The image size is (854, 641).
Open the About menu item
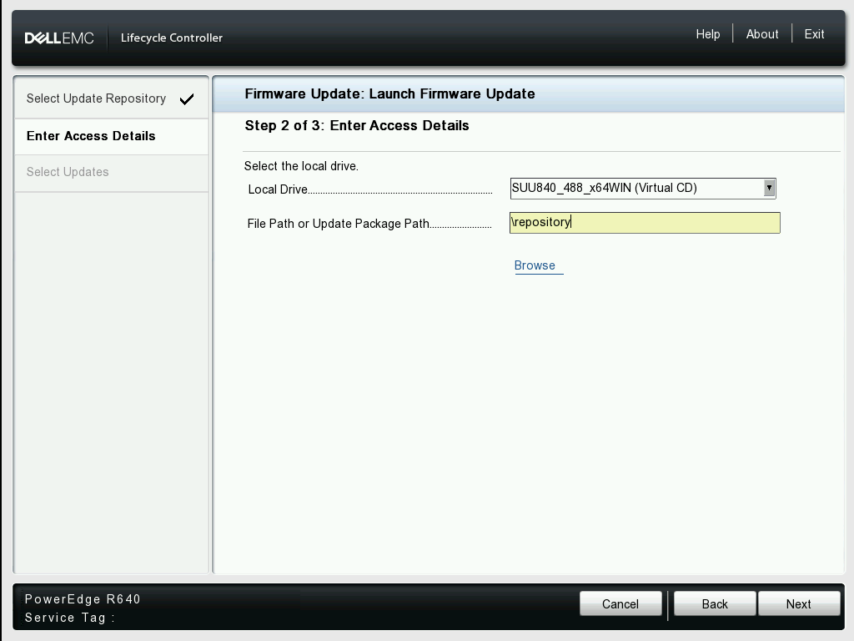pos(761,34)
